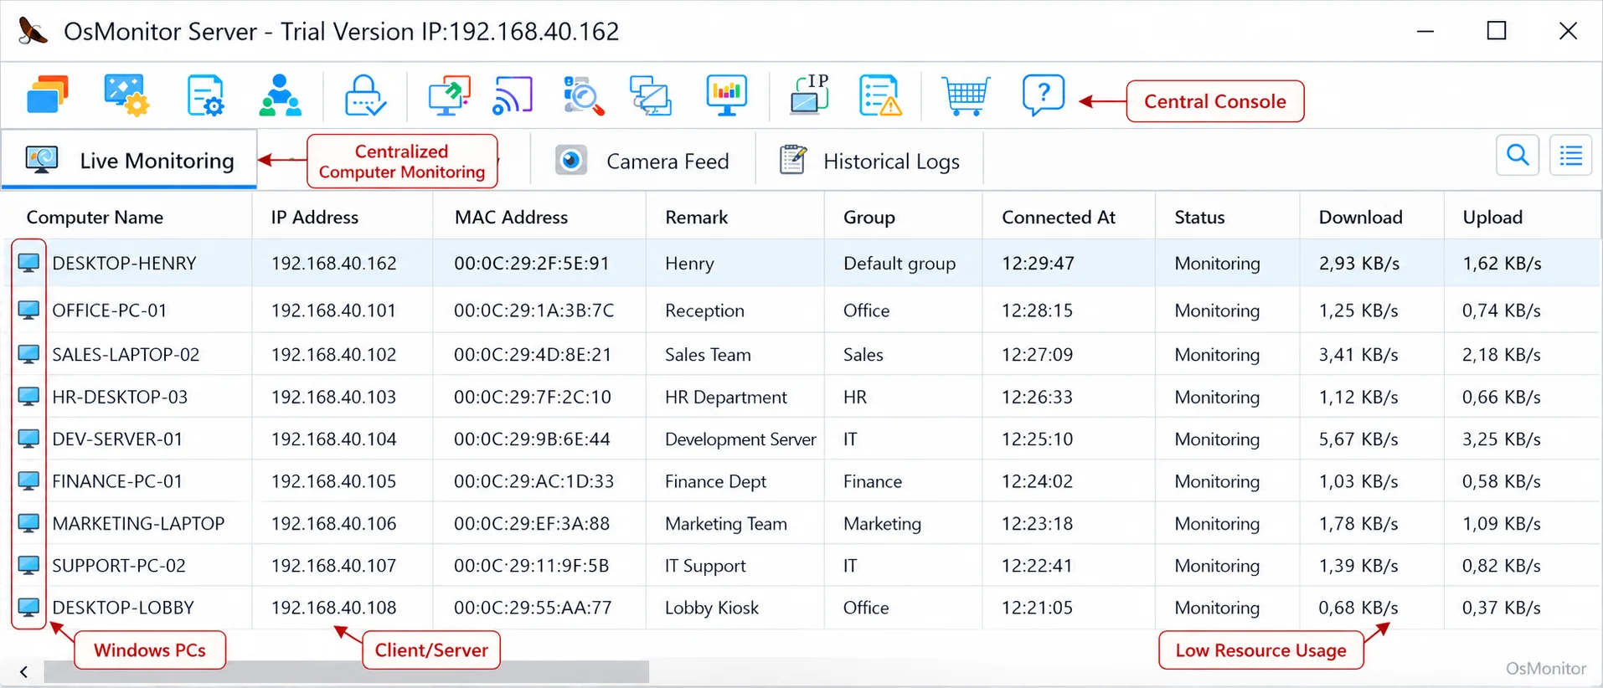Click IP address 192.168.40.104

coord(333,439)
